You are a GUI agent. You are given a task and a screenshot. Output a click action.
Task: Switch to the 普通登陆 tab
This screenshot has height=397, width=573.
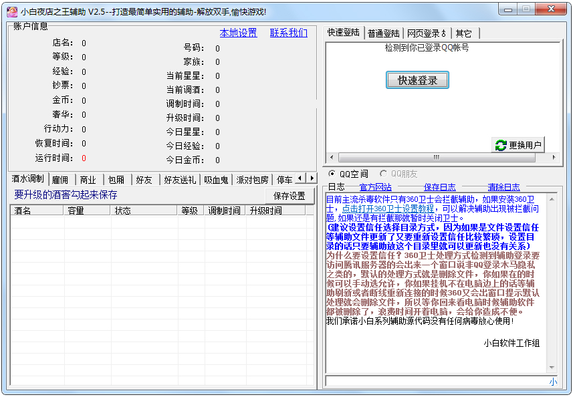[384, 33]
